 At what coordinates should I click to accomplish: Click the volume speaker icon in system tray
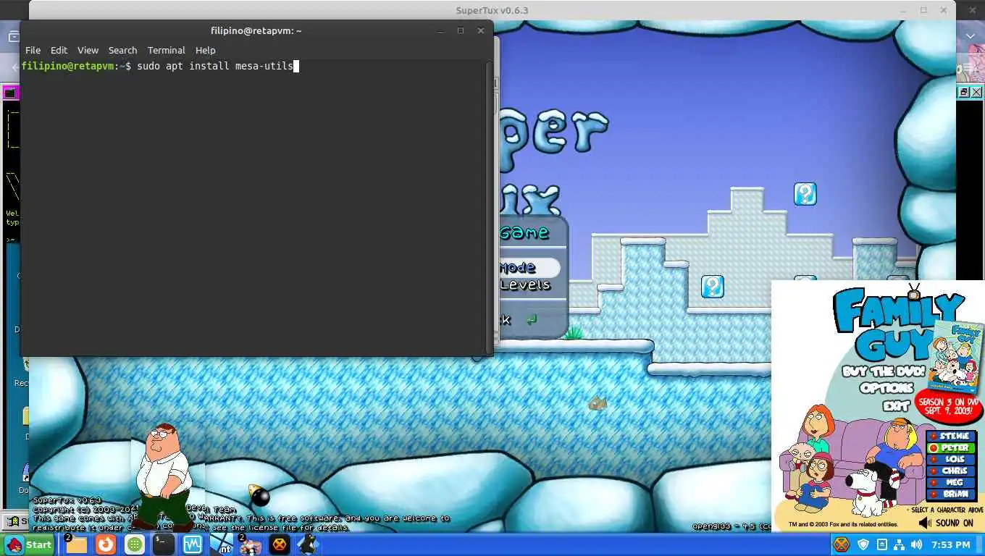click(916, 544)
